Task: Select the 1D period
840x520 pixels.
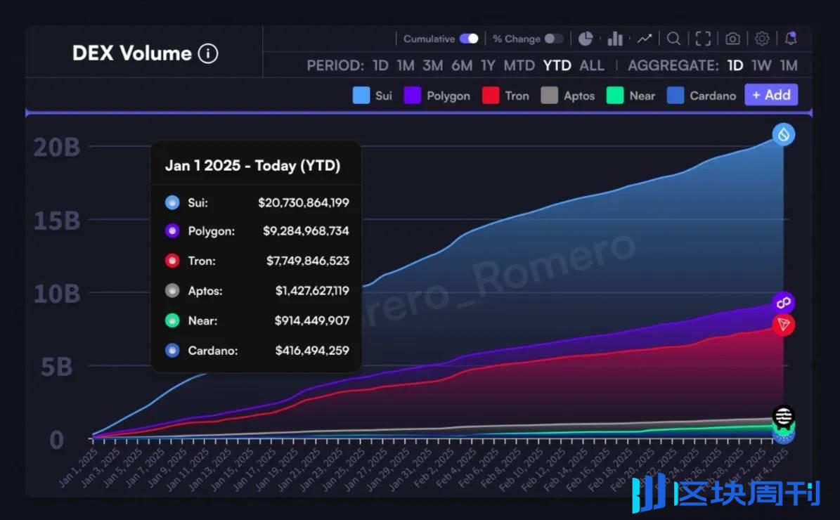Action: [380, 65]
